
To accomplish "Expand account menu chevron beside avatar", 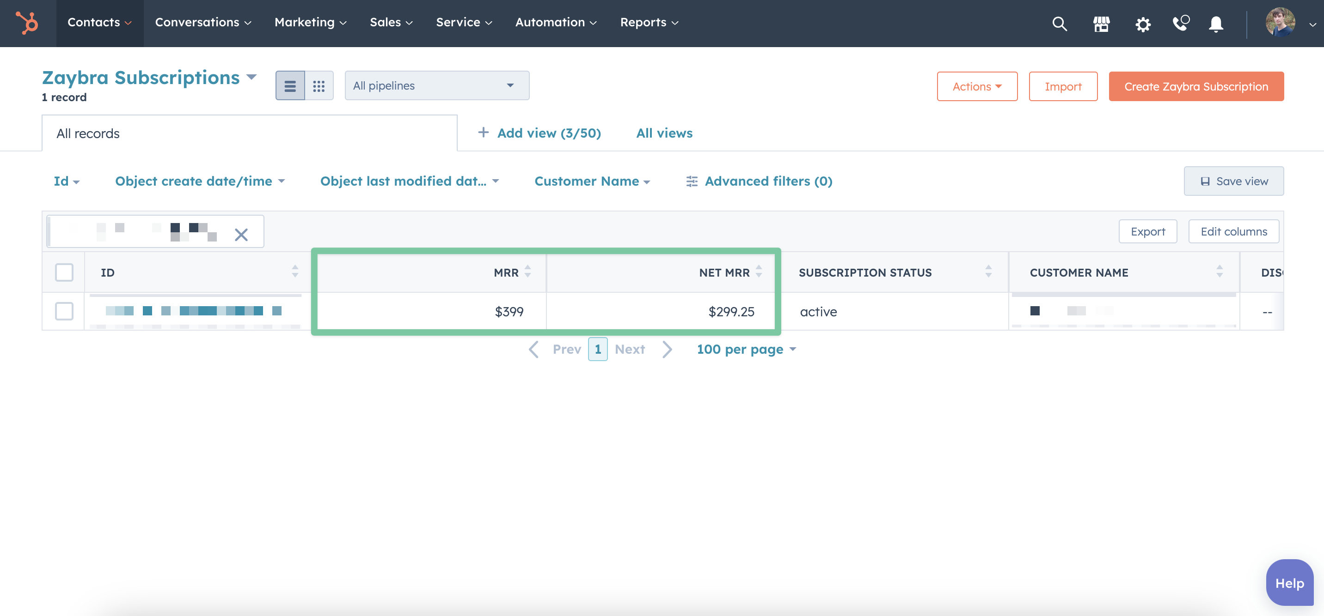I will pyautogui.click(x=1312, y=24).
